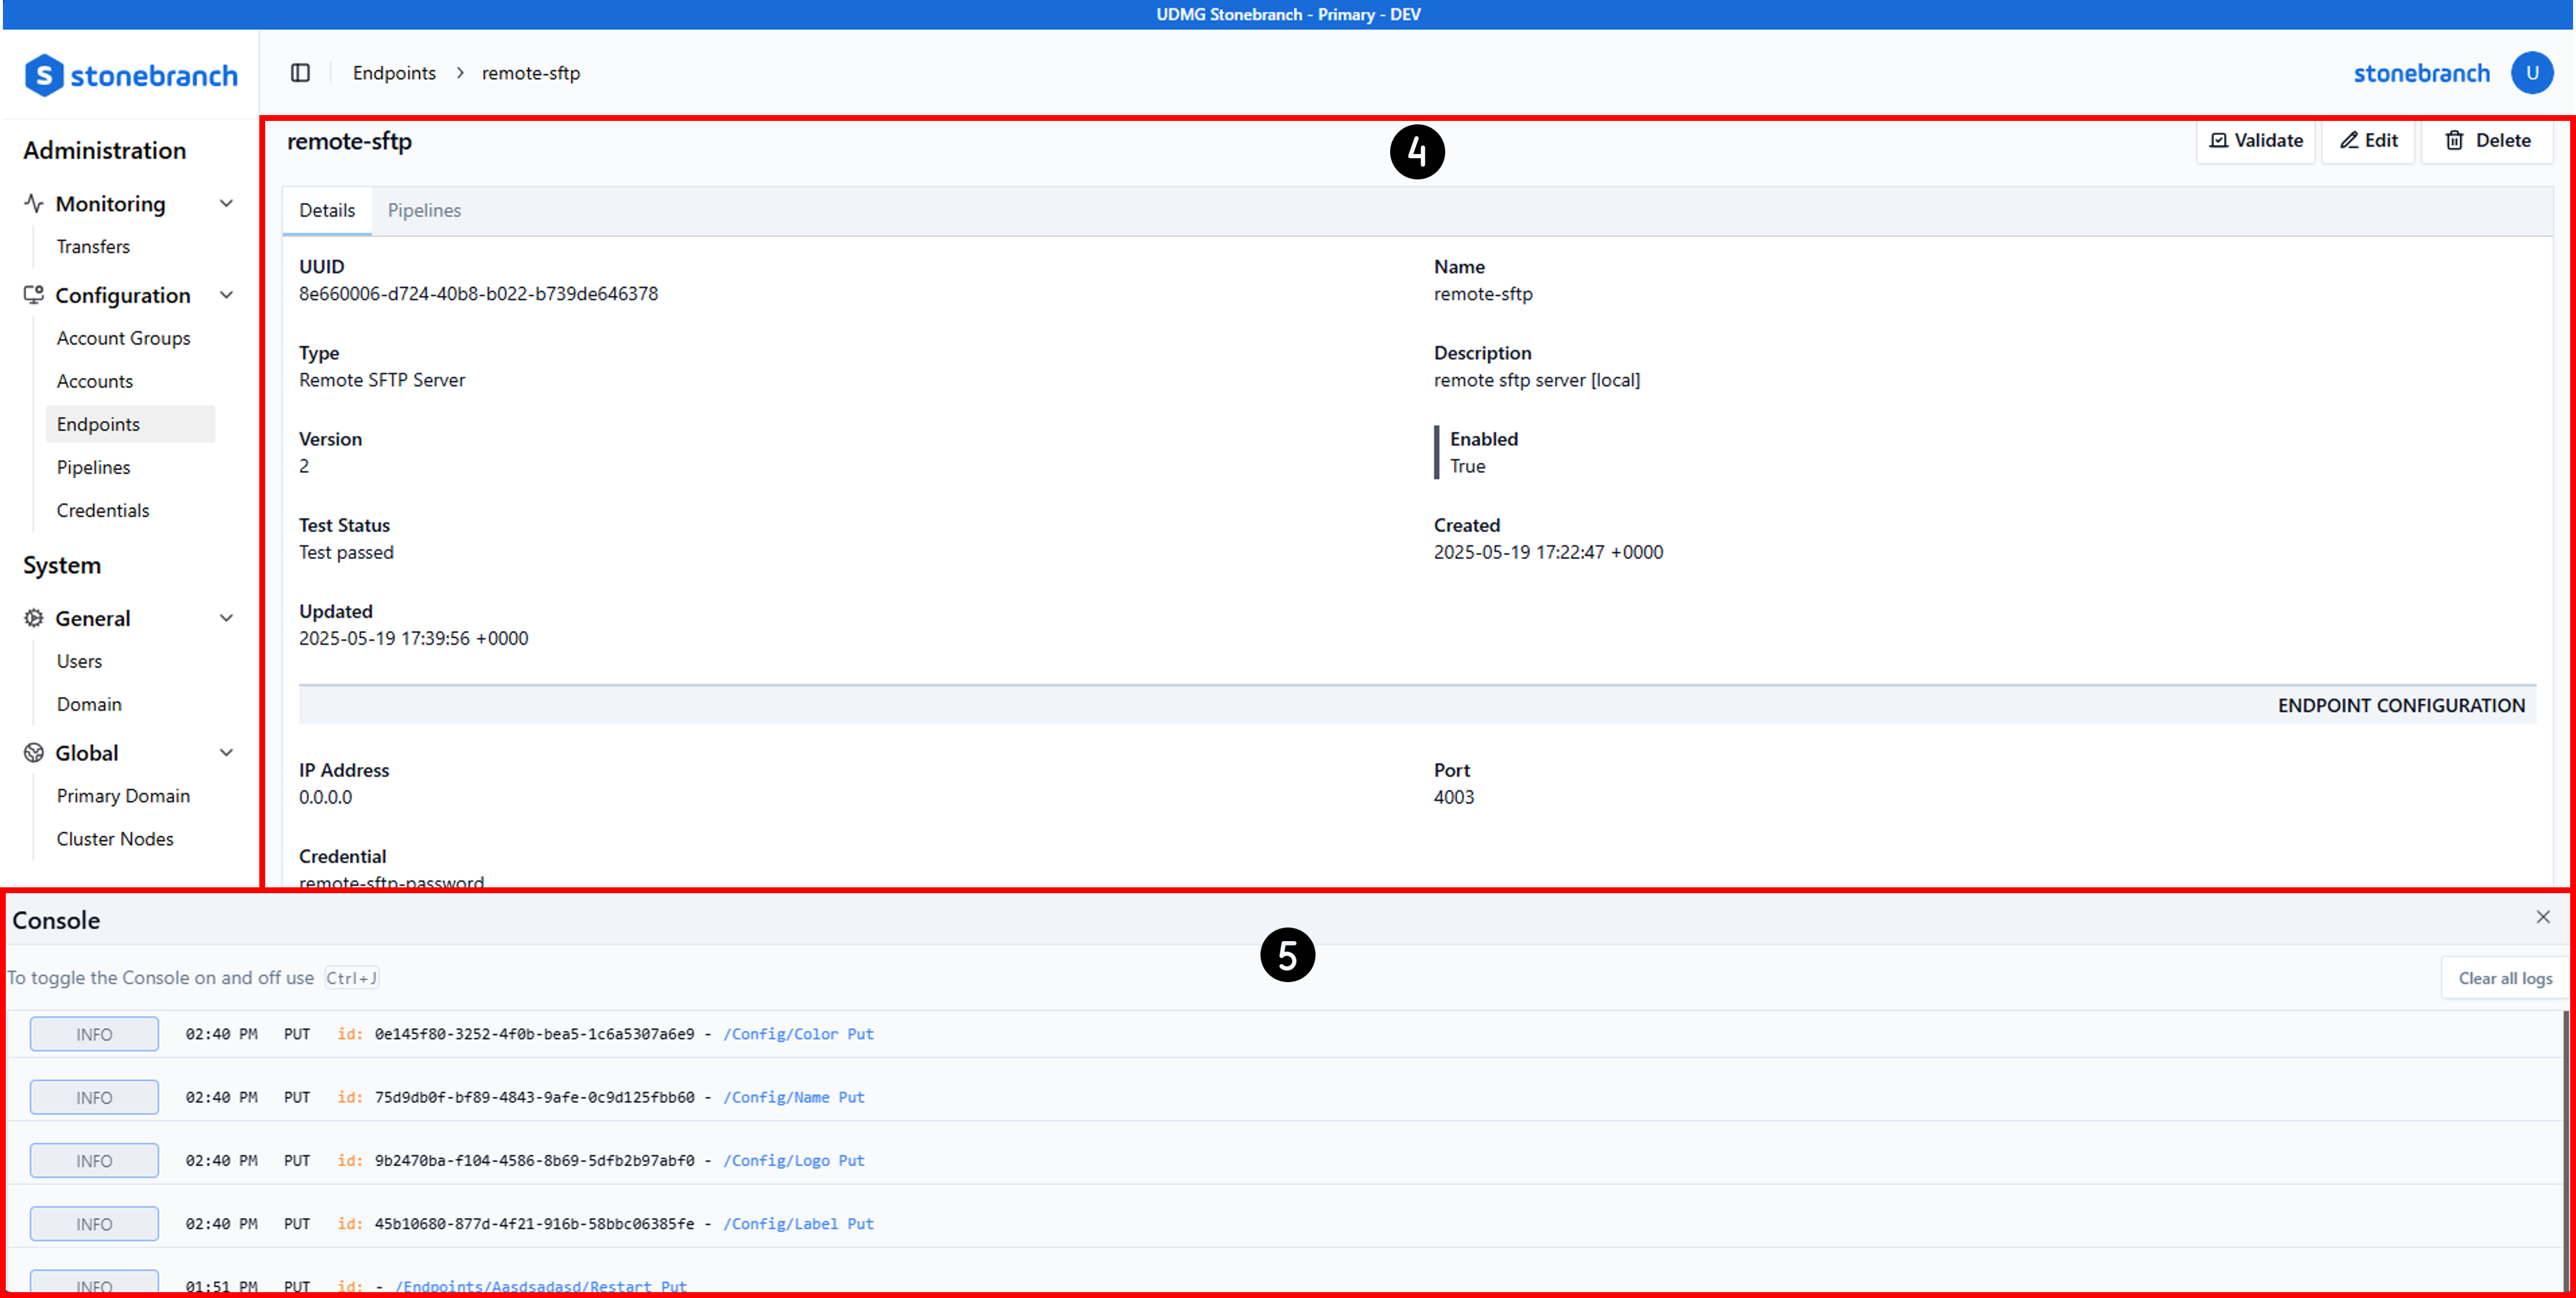2576x1298 pixels.
Task: Click the Configuration icon in the sidebar
Action: coord(33,294)
